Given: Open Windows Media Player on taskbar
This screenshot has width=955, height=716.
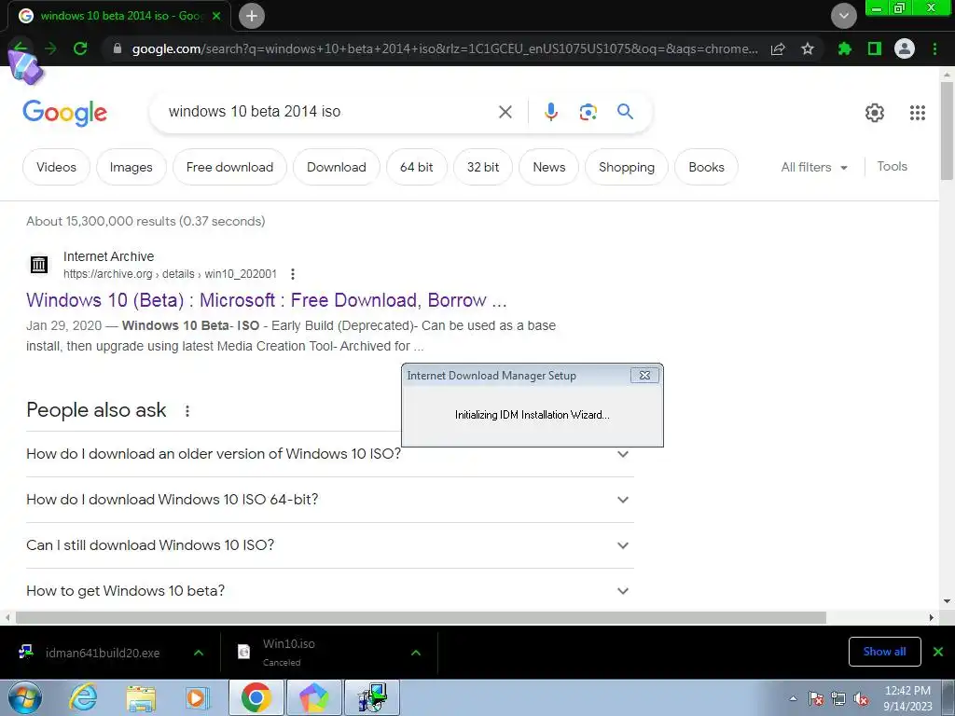Looking at the screenshot, I should [x=196, y=697].
